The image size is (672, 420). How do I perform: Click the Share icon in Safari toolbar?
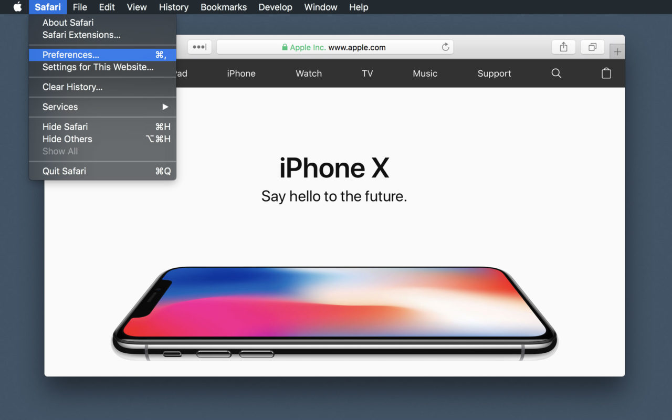click(x=563, y=47)
